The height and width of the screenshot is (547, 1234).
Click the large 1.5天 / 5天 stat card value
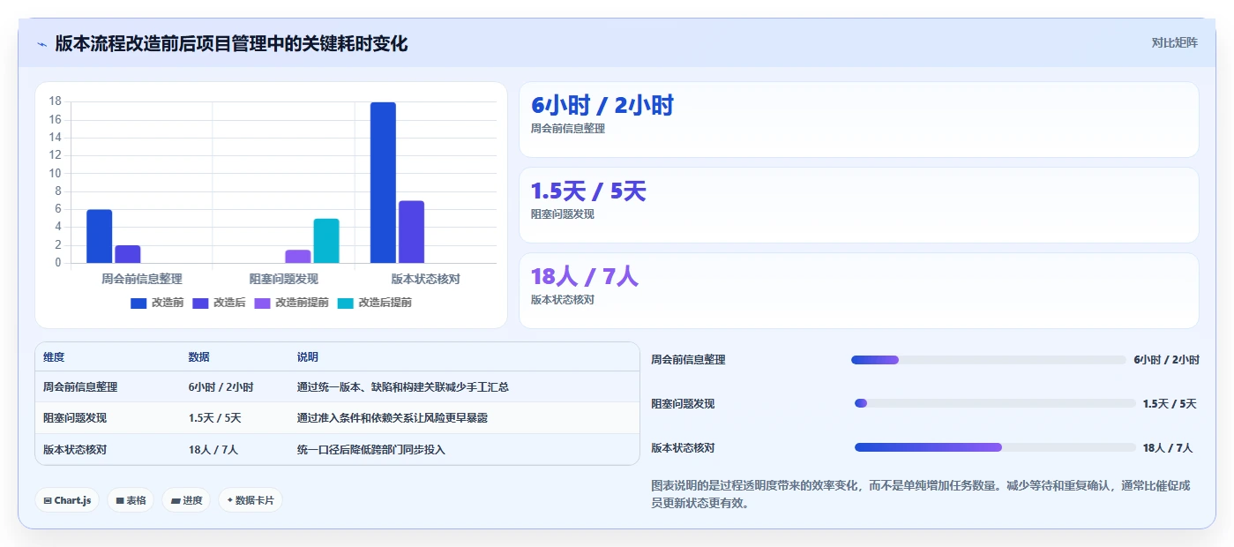click(588, 191)
